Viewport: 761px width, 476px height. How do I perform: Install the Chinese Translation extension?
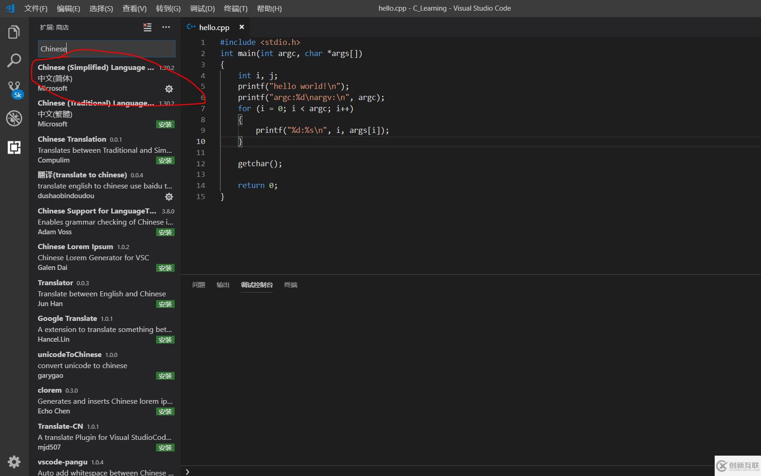tap(165, 161)
